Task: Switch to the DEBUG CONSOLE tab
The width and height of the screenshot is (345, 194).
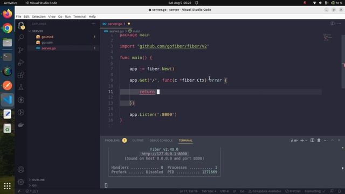Action: coord(161,140)
